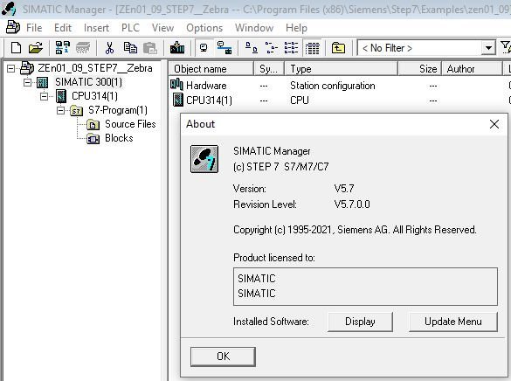Image resolution: width=511 pixels, height=381 pixels.
Task: Switch to Large Icons view
Action: 251,48
